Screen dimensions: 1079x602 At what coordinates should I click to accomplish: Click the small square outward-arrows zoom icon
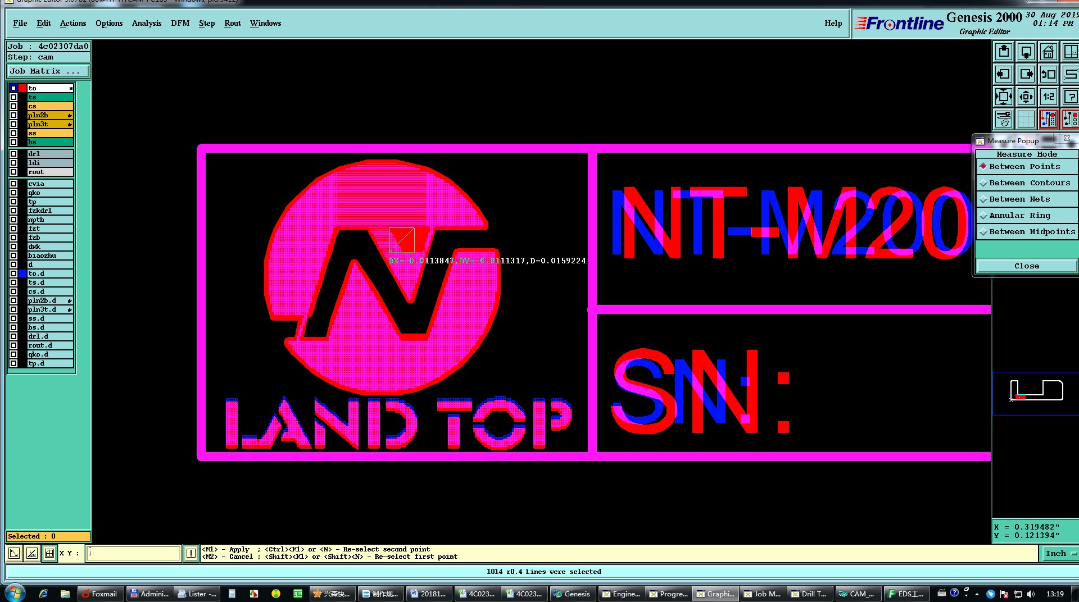[1026, 97]
